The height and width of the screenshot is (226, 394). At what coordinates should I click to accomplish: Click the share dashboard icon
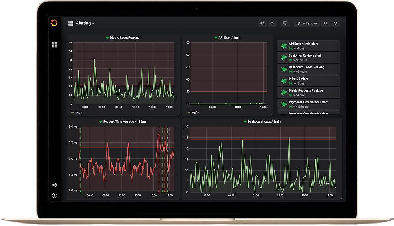[x=262, y=23]
